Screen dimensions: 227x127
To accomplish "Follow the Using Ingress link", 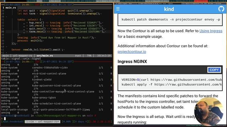I will (x=211, y=31).
